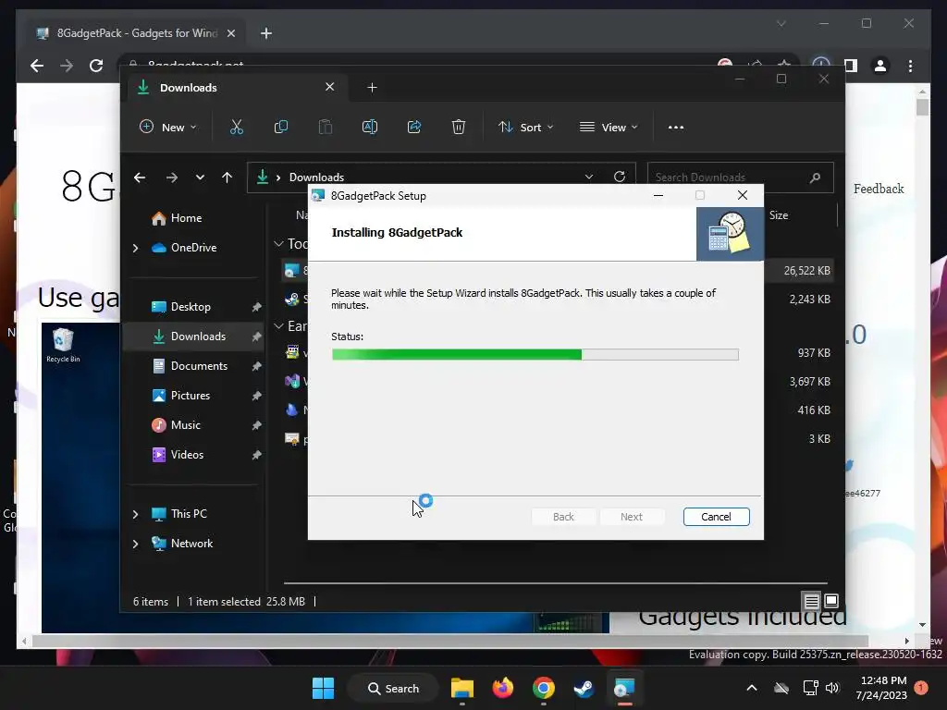The width and height of the screenshot is (947, 710).
Task: Click the 26,522 KB size cell
Action: (x=806, y=271)
